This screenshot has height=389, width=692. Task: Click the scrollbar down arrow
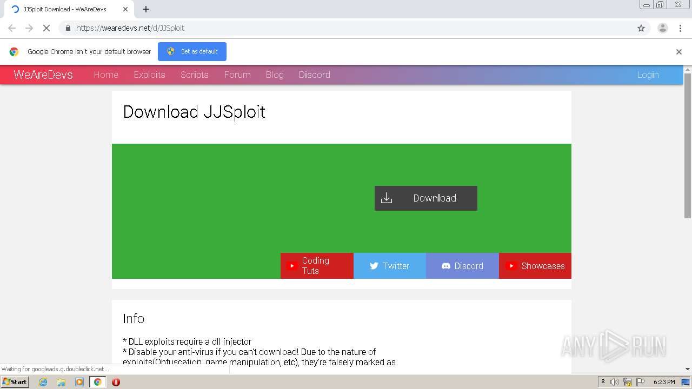coord(688,369)
